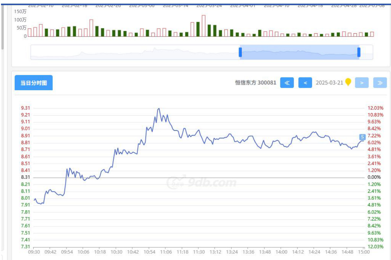Click the blue S marker at line end
The width and height of the screenshot is (391, 260).
(362, 137)
